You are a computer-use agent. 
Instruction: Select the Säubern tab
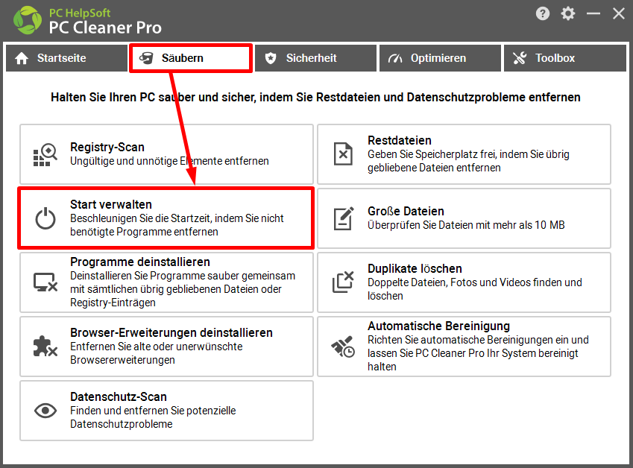coord(191,58)
